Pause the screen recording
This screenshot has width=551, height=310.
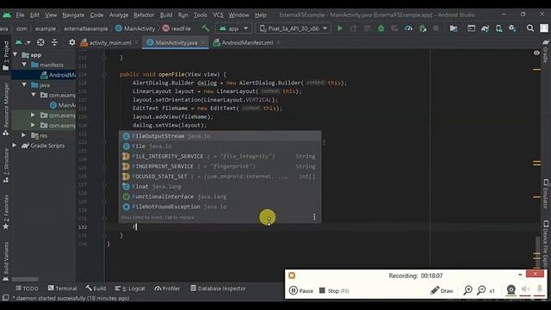coord(301,291)
